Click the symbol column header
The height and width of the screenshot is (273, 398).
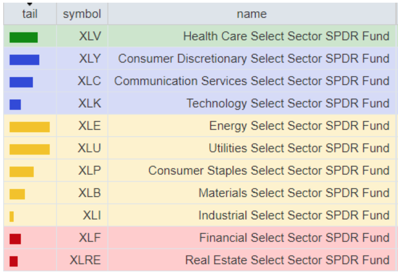82,14
